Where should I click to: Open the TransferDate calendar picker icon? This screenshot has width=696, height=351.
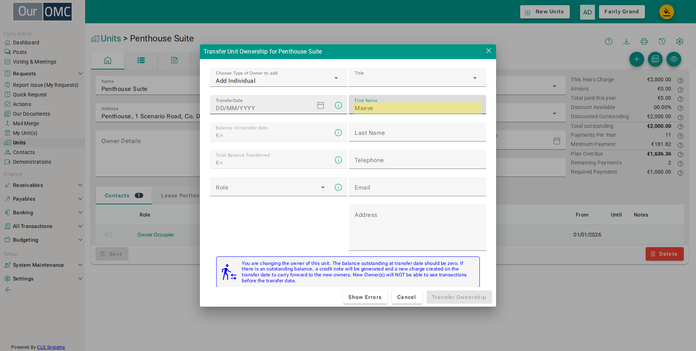tap(321, 105)
